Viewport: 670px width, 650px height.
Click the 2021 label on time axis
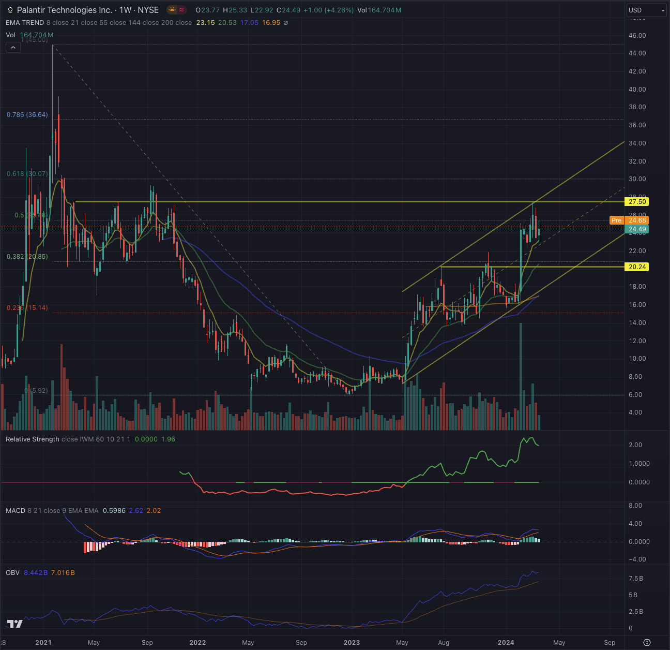tap(43, 643)
